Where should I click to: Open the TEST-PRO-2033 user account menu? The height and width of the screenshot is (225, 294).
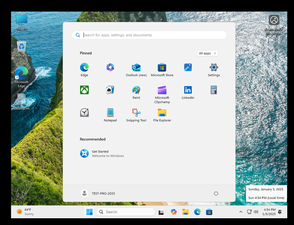[x=98, y=193]
